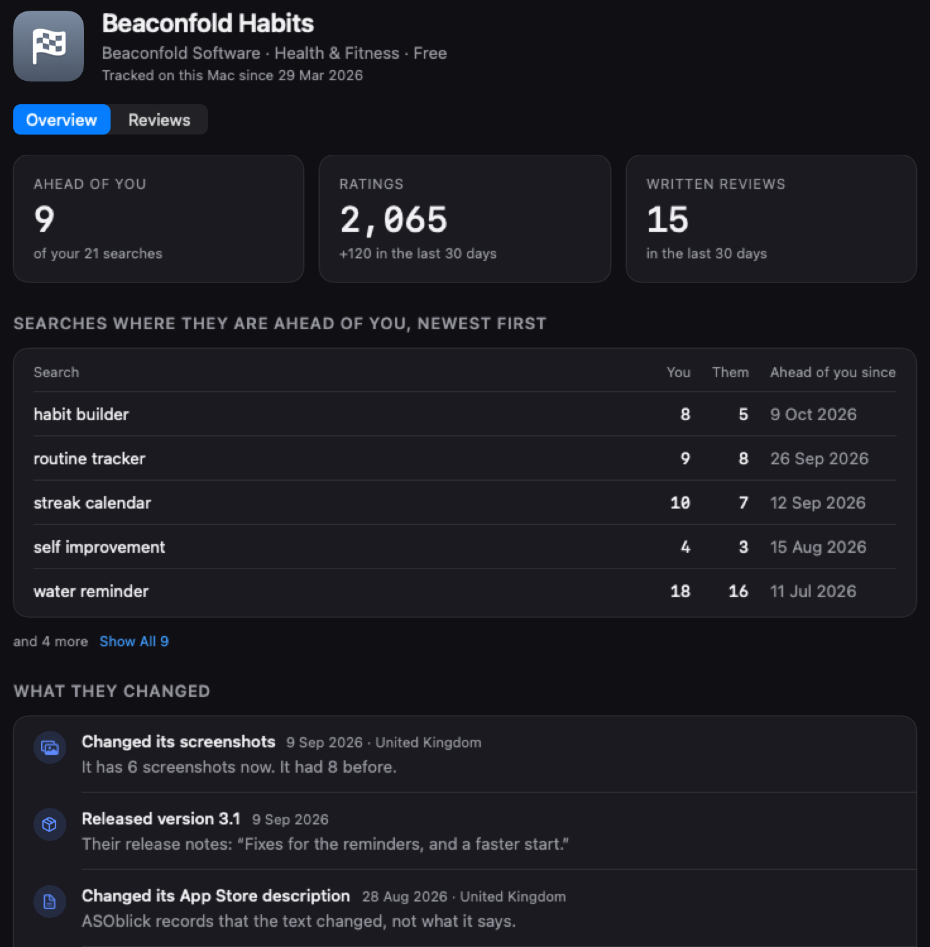Screen dimensions: 930x947
Task: Click the 9 Oct 2026 date cell
Action: click(x=813, y=414)
